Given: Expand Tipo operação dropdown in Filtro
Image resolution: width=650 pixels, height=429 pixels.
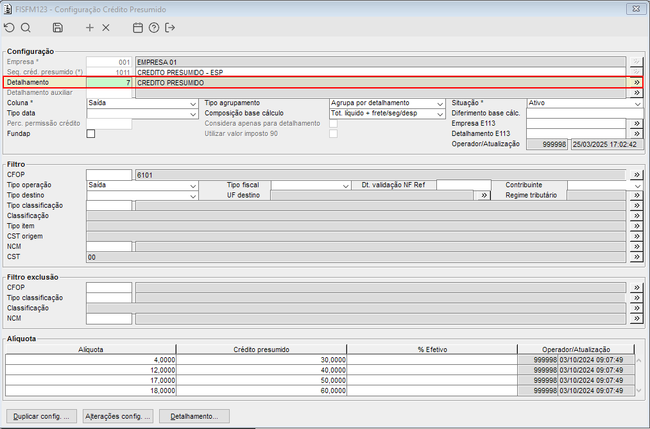Looking at the screenshot, I should click(193, 185).
